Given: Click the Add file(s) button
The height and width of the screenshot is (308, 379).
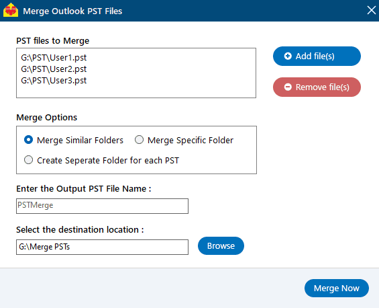Looking at the screenshot, I should pyautogui.click(x=317, y=56).
